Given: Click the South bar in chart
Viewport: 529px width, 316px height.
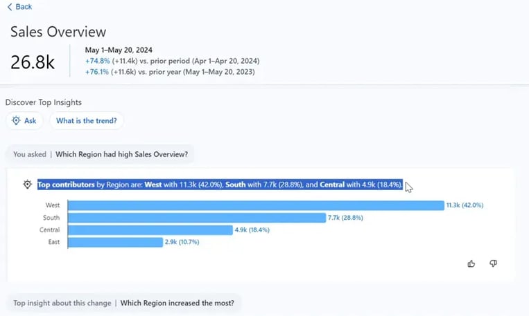Looking at the screenshot, I should click(196, 218).
